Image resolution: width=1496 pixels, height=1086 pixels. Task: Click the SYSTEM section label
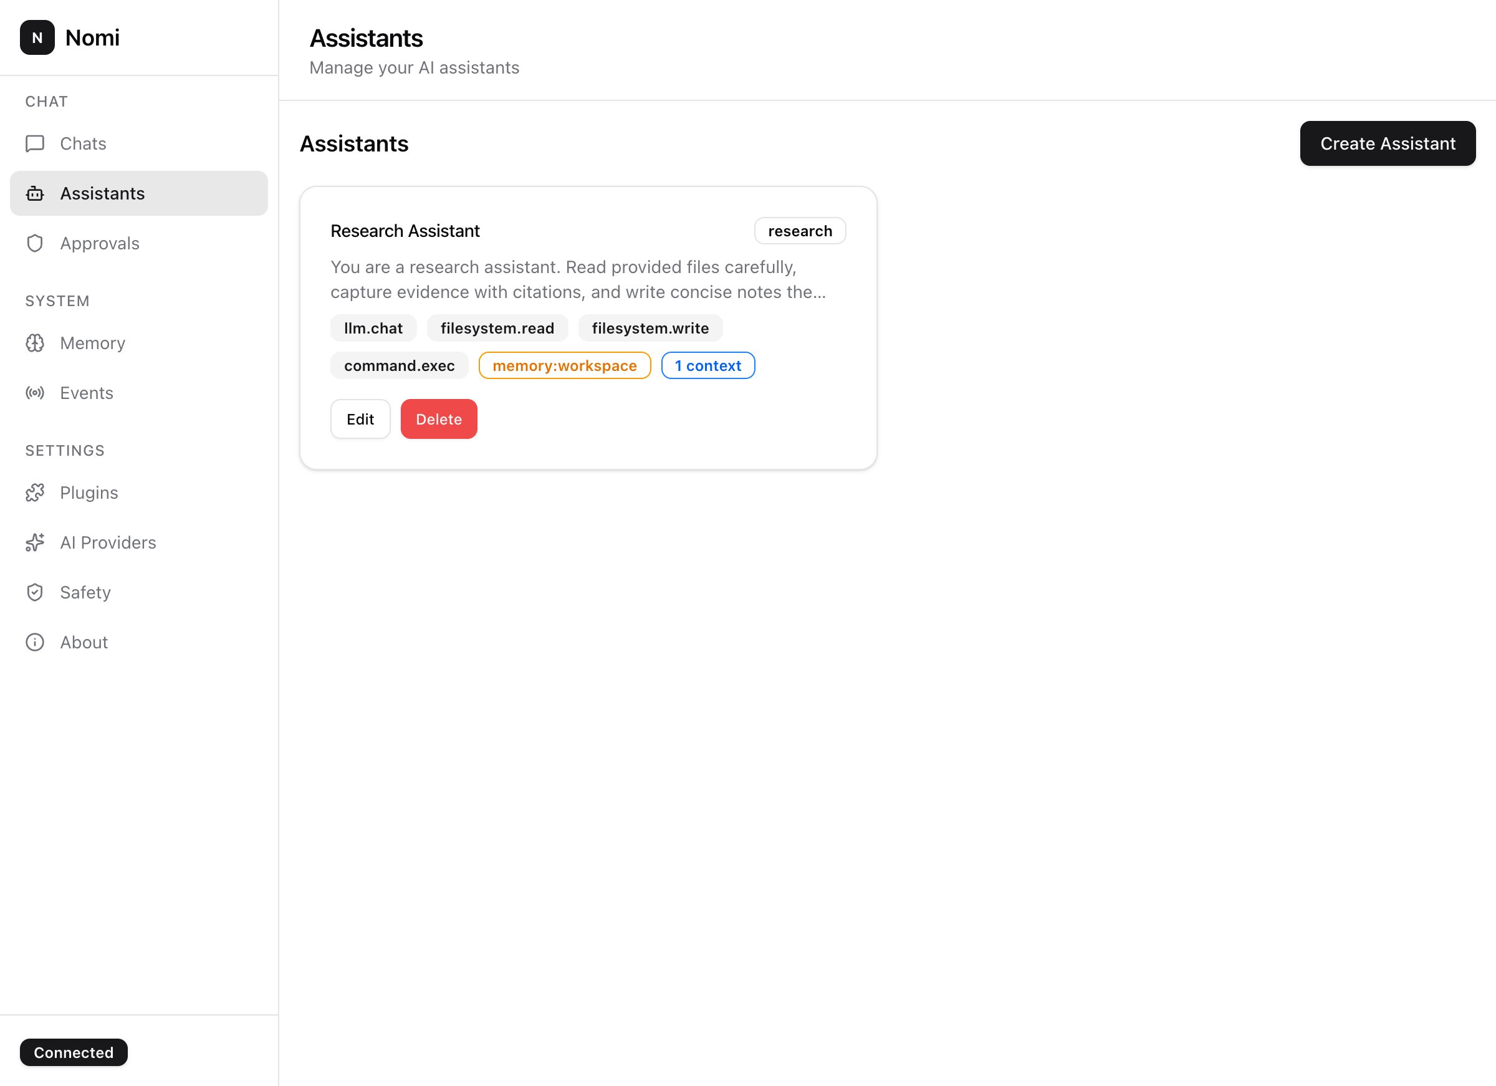coord(57,301)
